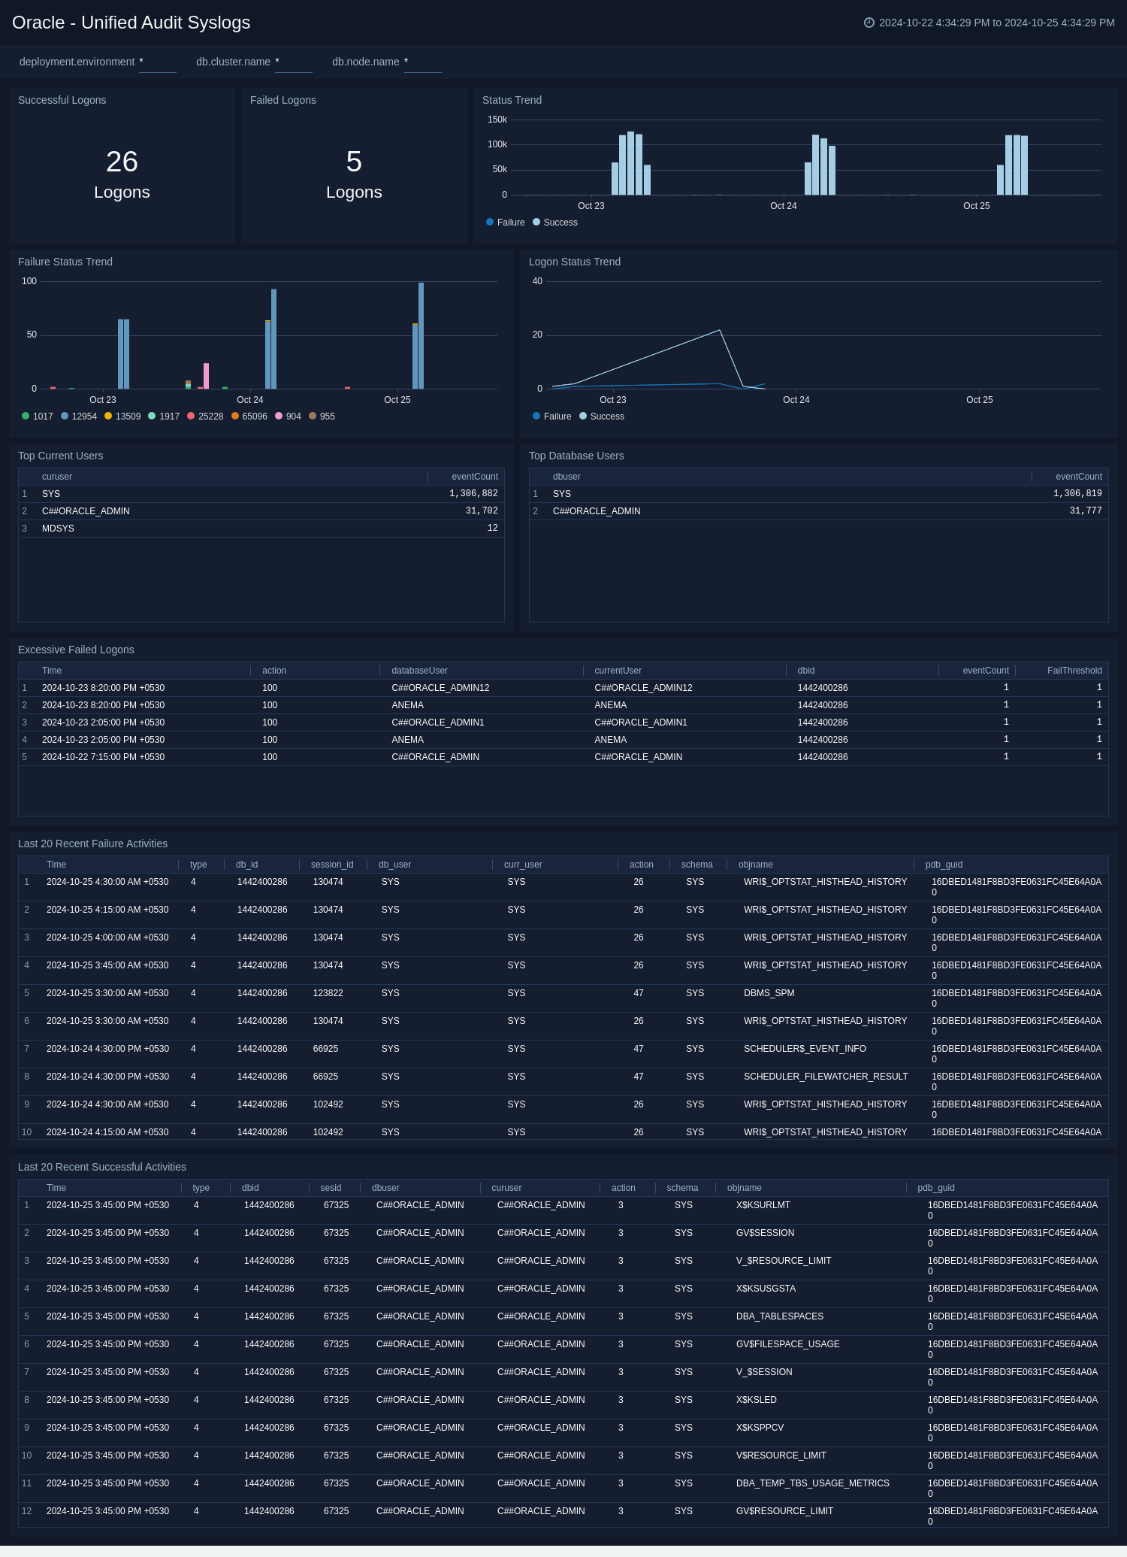Viewport: 1127px width, 1557px height.
Task: Sort Excessive Failed Logons by currentUser
Action: click(618, 671)
